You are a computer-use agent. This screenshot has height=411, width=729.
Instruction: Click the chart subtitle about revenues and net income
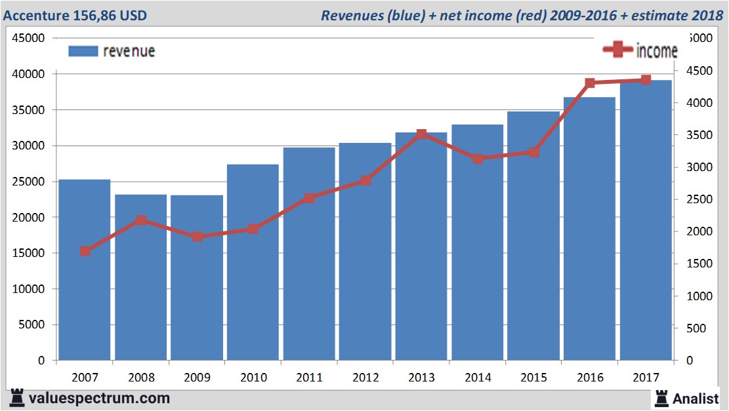(x=521, y=15)
